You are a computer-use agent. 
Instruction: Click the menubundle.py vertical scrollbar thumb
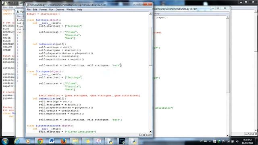150,47
